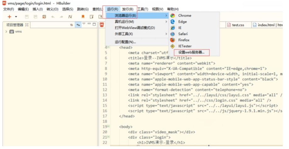289x149 pixels.
Task: Click the red plus New button
Action: pos(9,17)
